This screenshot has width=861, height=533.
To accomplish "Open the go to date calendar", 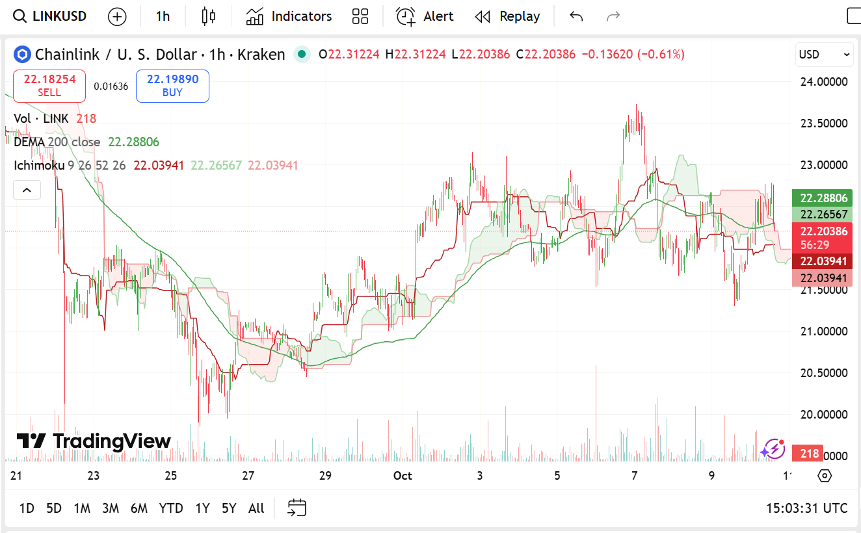I will (x=297, y=508).
